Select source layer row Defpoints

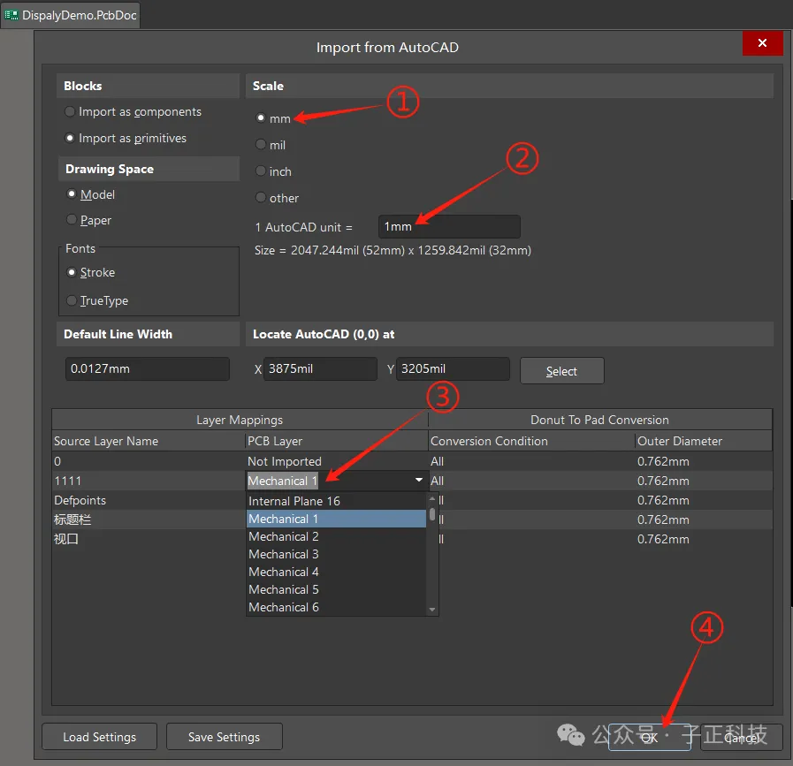[149, 500]
